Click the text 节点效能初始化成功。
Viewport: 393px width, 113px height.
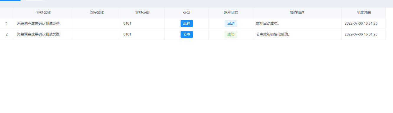(x=273, y=34)
